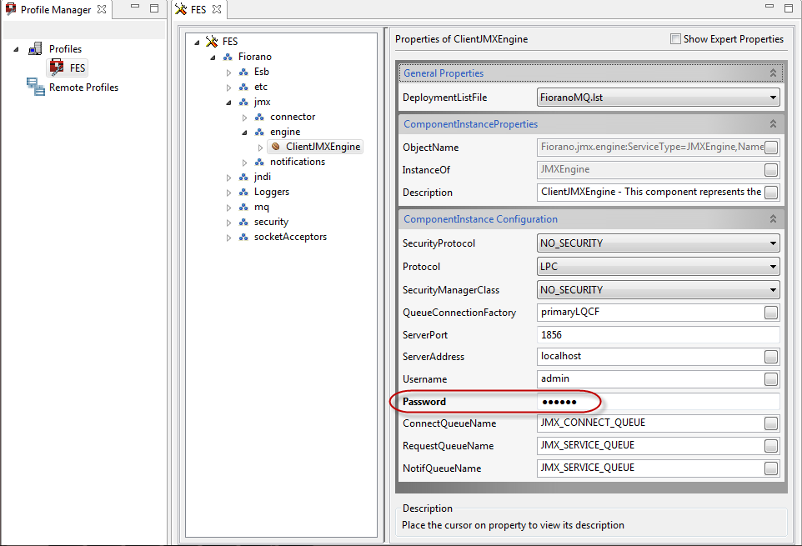Select the FES editor tab
This screenshot has width=802, height=546.
tap(197, 10)
